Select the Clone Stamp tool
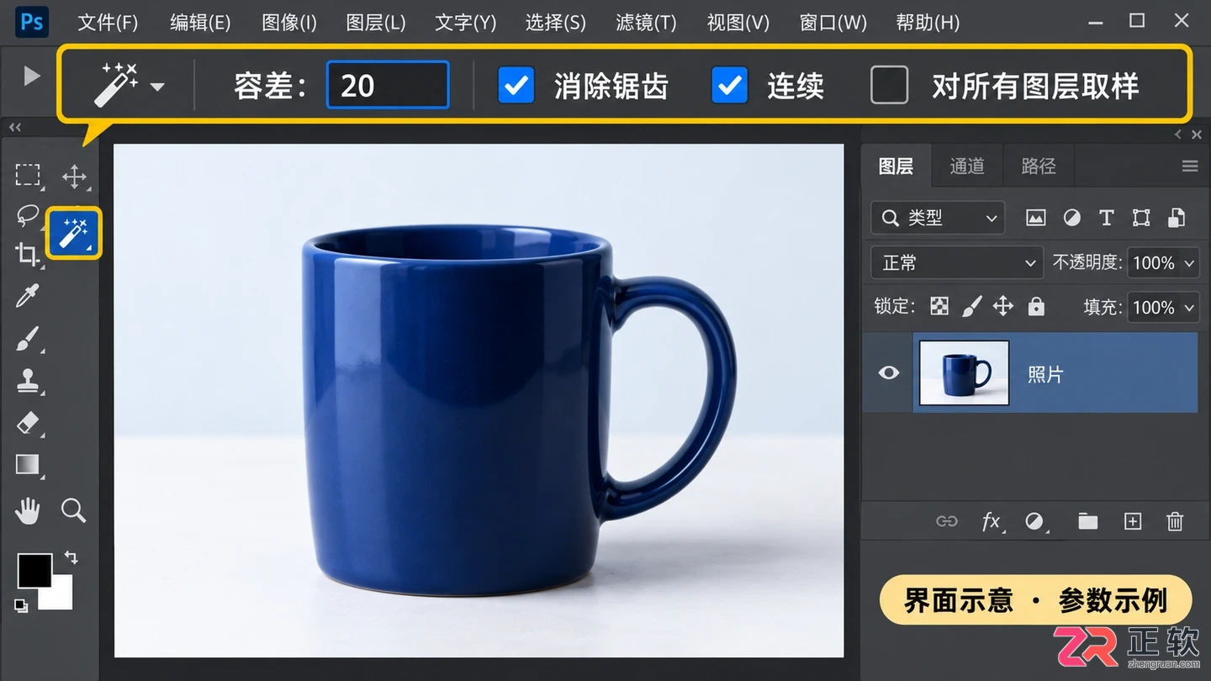This screenshot has width=1211, height=681. [28, 381]
